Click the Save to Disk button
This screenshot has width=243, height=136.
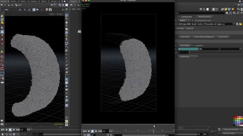point(185,37)
